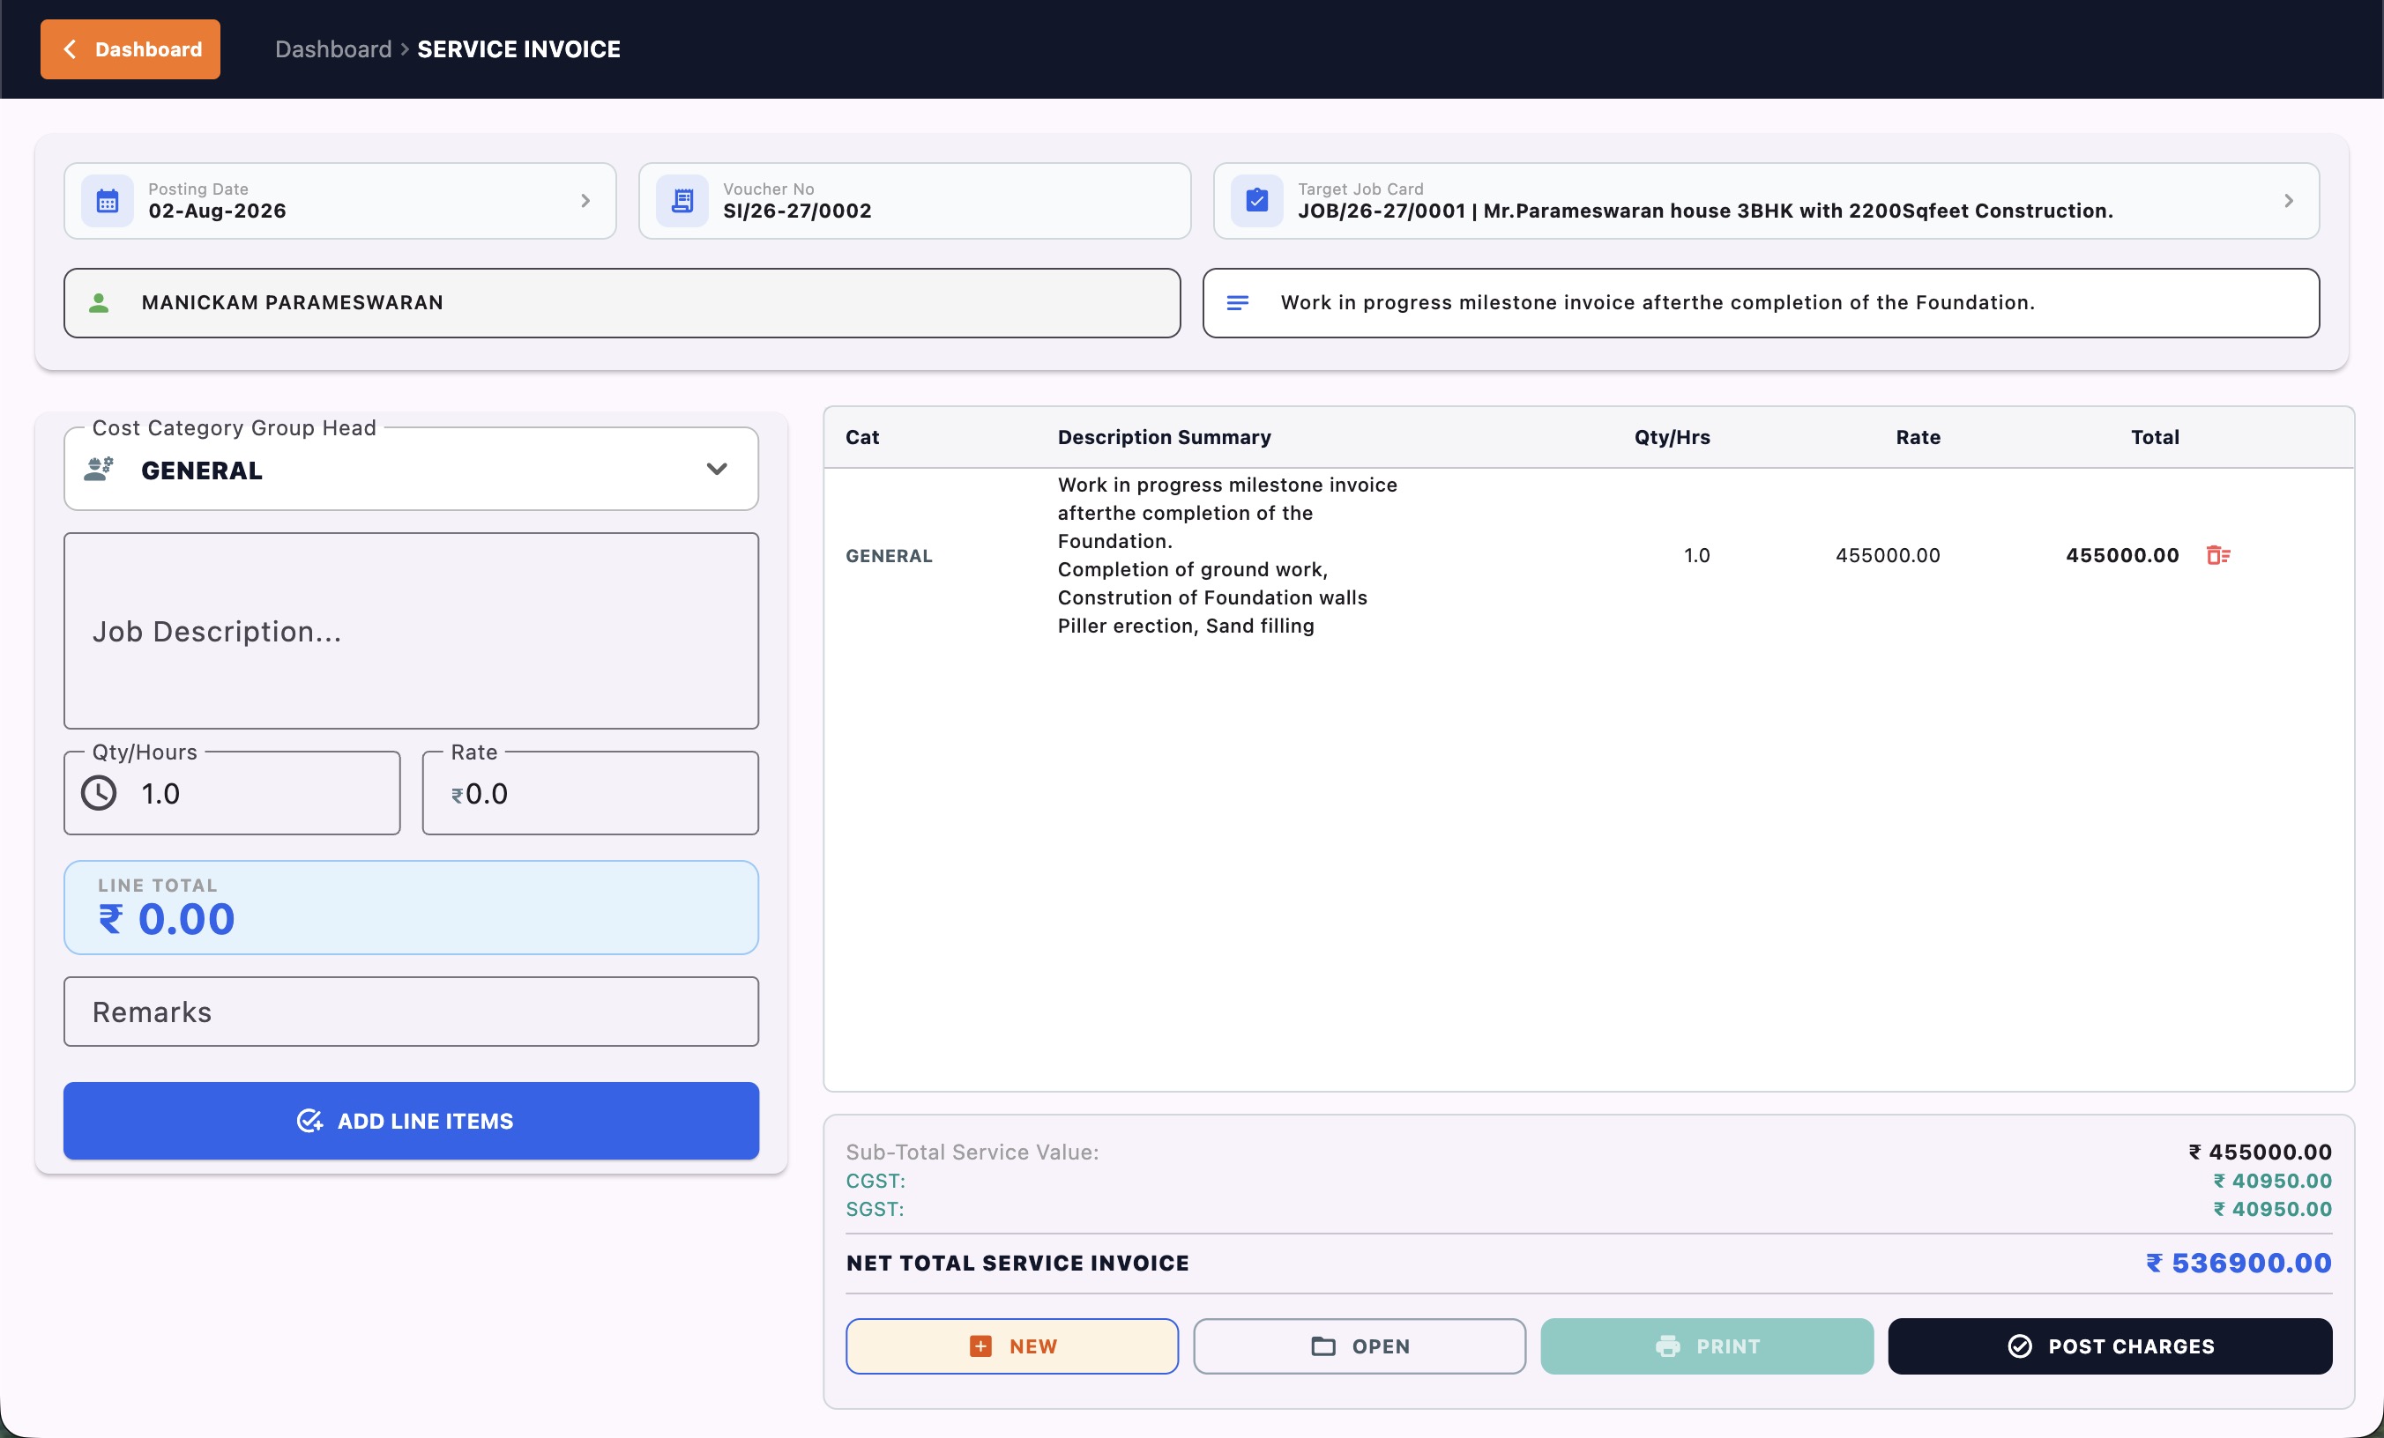
Task: Expand Target Job Card chevron
Action: [x=2288, y=201]
